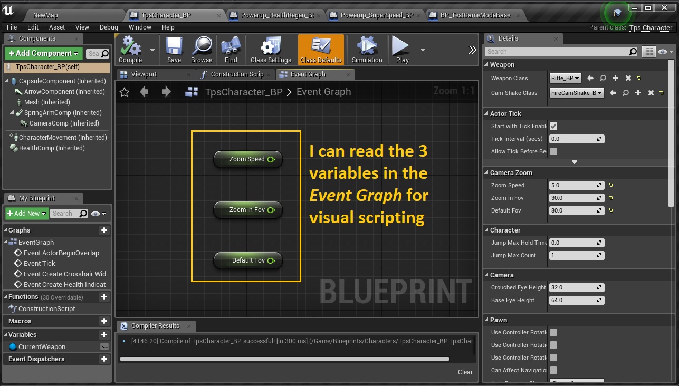Click Clear in the Compiler Results panel
The image size is (679, 386).
465,372
